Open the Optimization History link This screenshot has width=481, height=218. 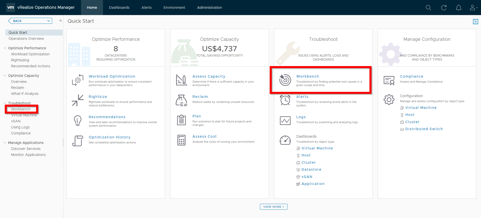coord(110,137)
